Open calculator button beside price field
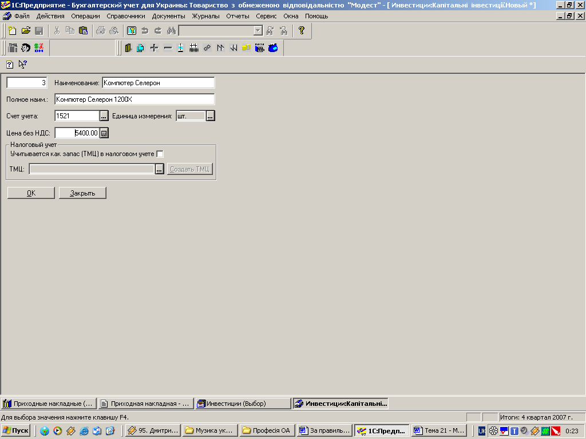The image size is (586, 439). [x=104, y=133]
